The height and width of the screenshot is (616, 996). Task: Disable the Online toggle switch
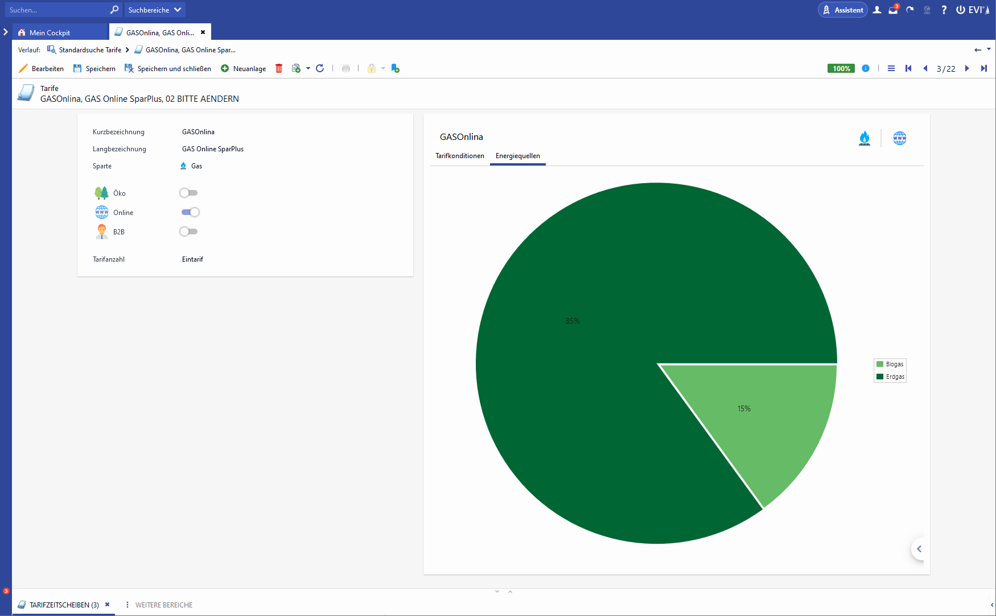click(x=190, y=212)
